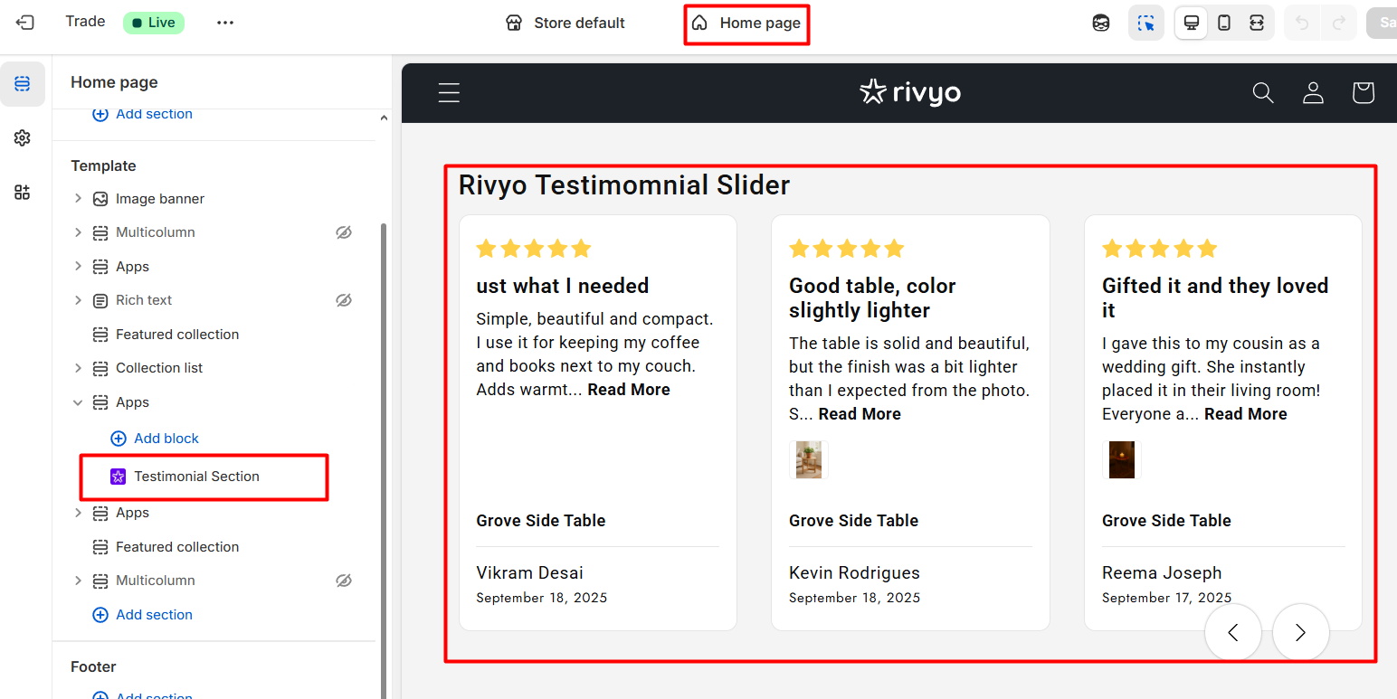Click the Rivyo Testimomnial Slider heading
This screenshot has width=1397, height=699.
(x=624, y=185)
